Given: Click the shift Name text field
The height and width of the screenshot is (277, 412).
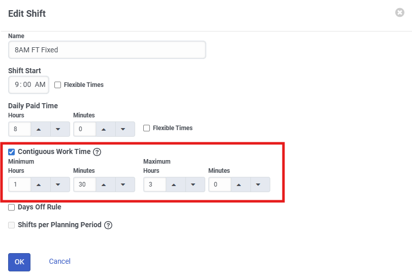Looking at the screenshot, I should coord(107,50).
